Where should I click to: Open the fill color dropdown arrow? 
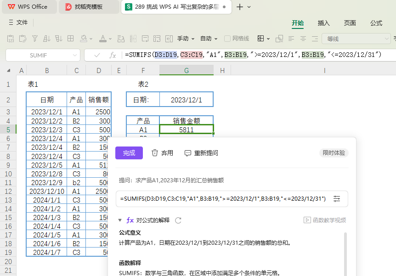coord(91,39)
